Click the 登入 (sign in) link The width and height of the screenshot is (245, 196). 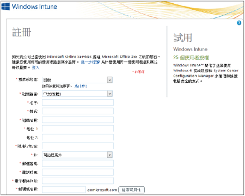point(35,68)
